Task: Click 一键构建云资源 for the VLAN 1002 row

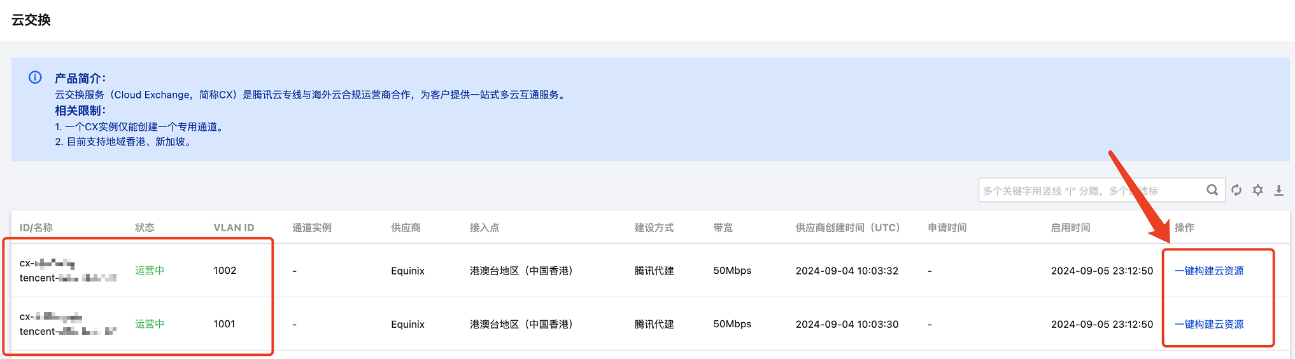Action: click(1208, 271)
